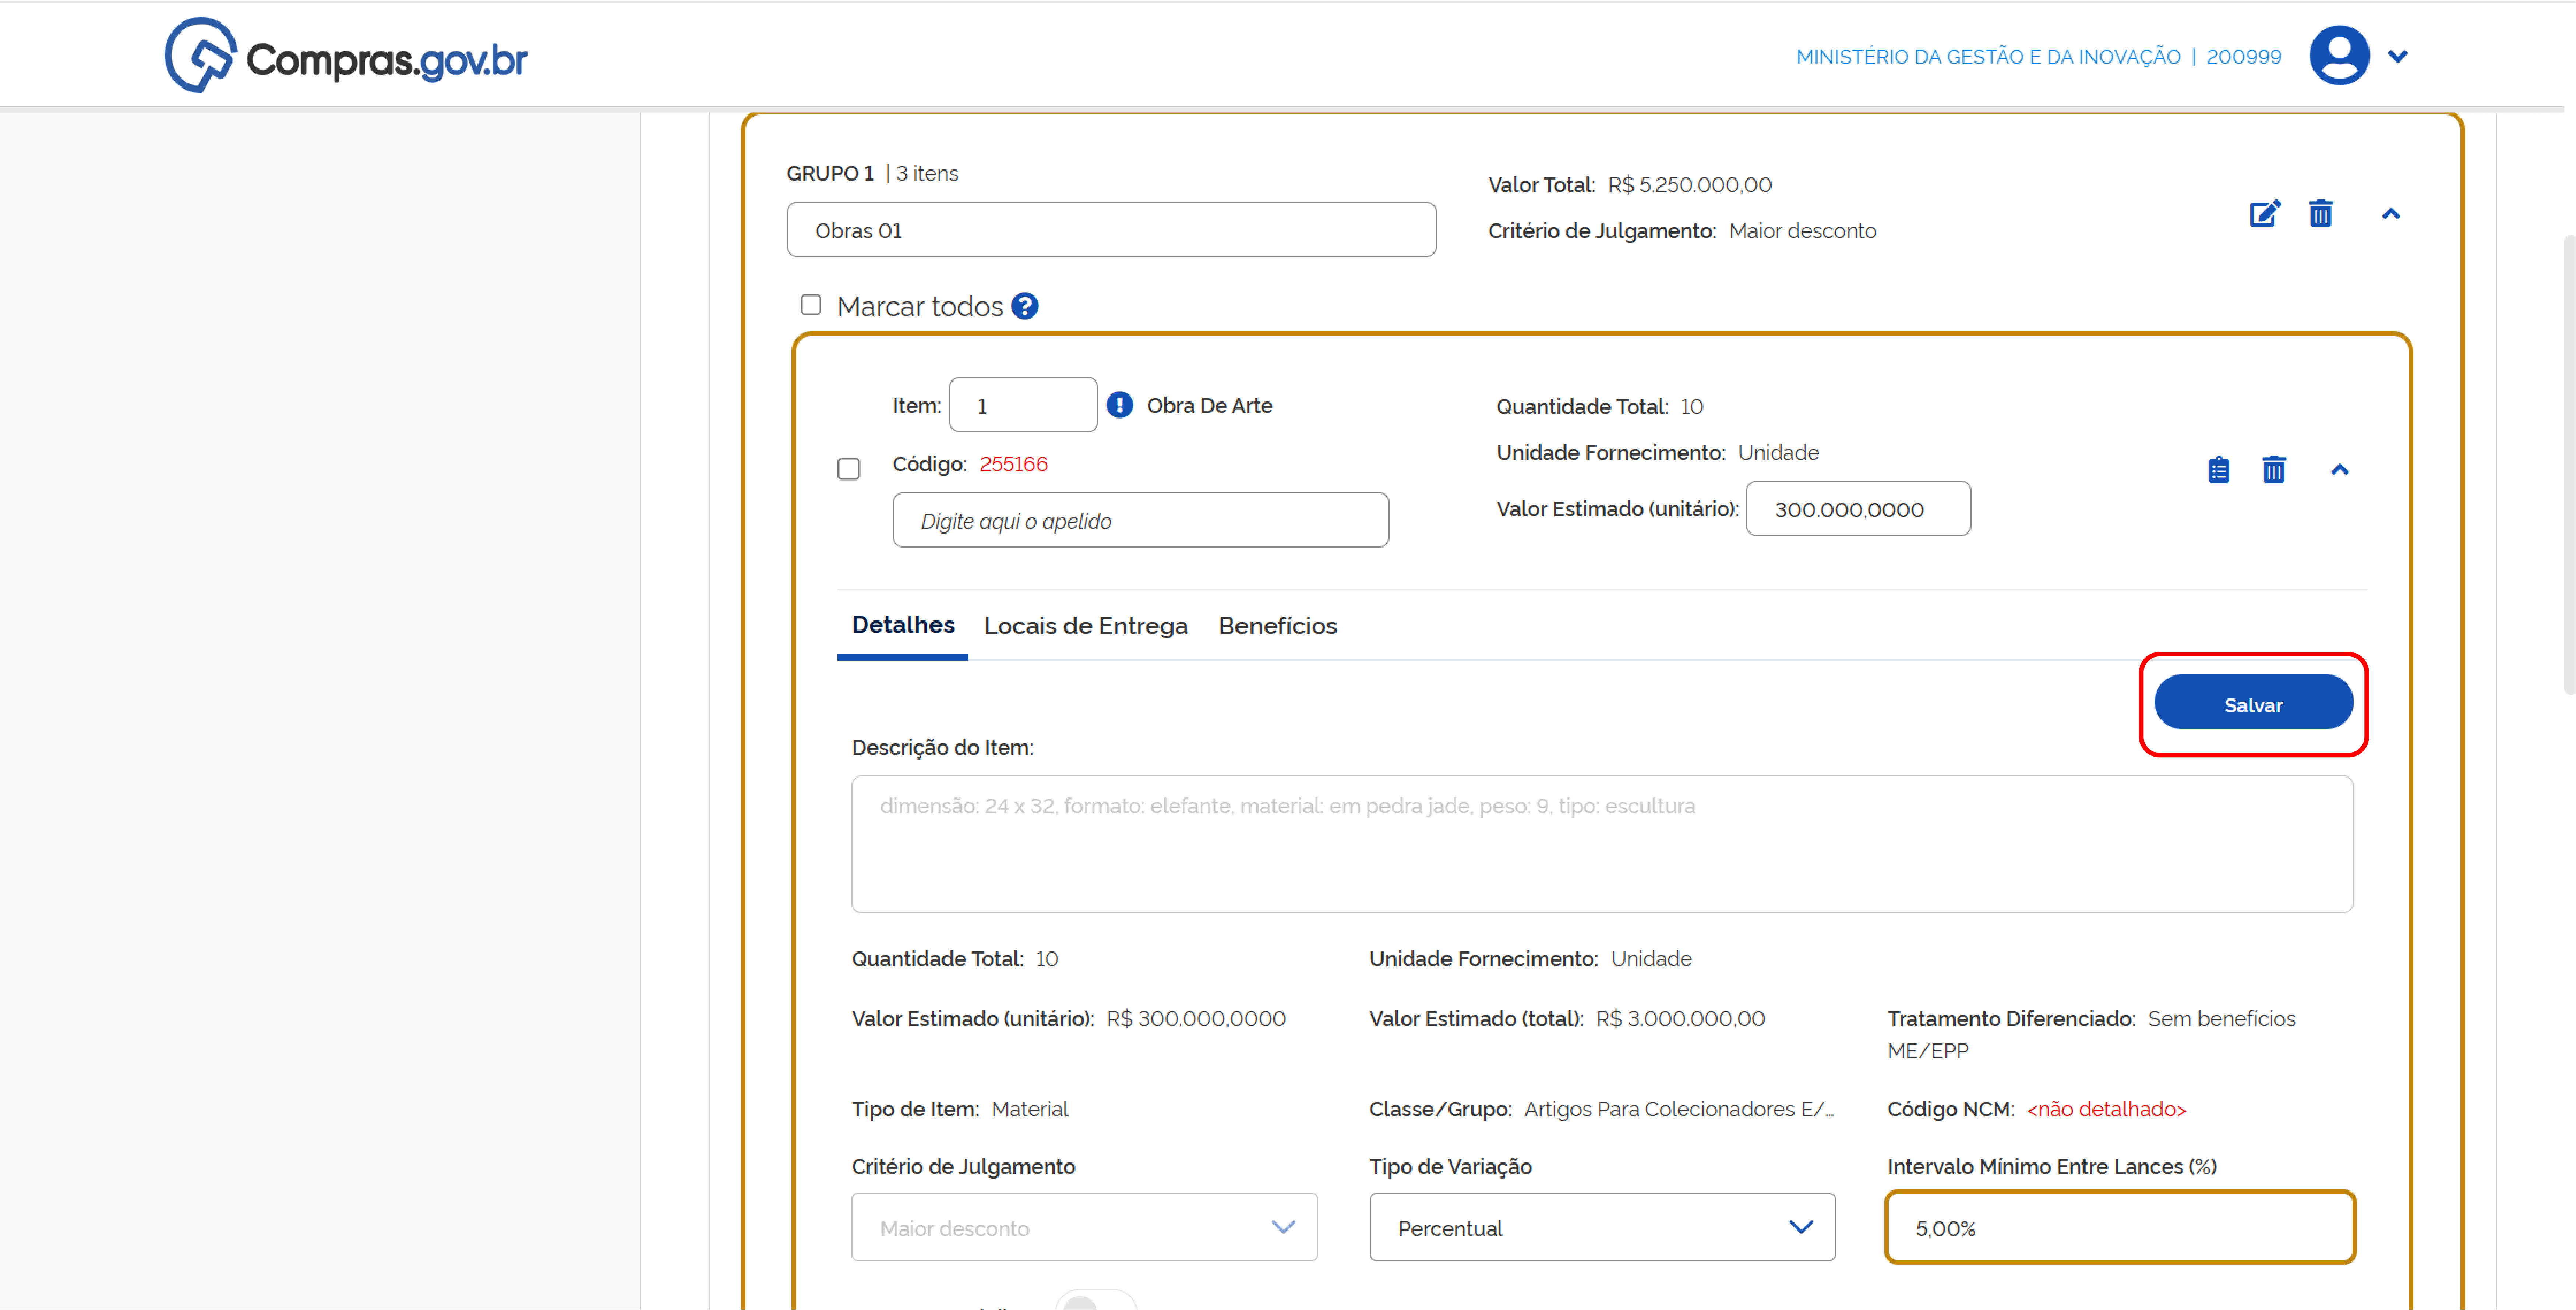Open the Locais de Entrega tab
Screen dimensions: 2576x1310
click(x=1086, y=626)
